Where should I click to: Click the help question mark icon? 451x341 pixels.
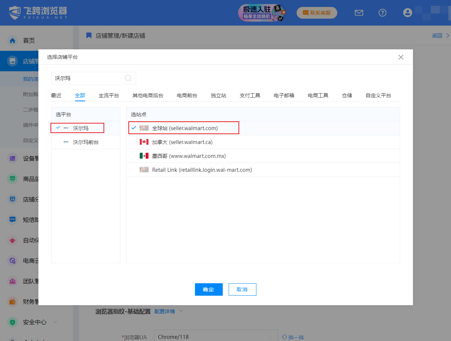[382, 13]
